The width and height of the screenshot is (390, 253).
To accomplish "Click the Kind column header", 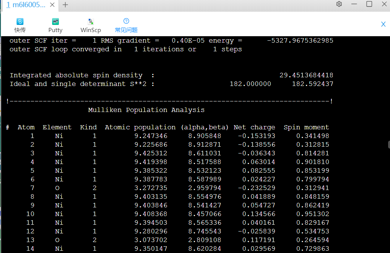I will 88,127.
